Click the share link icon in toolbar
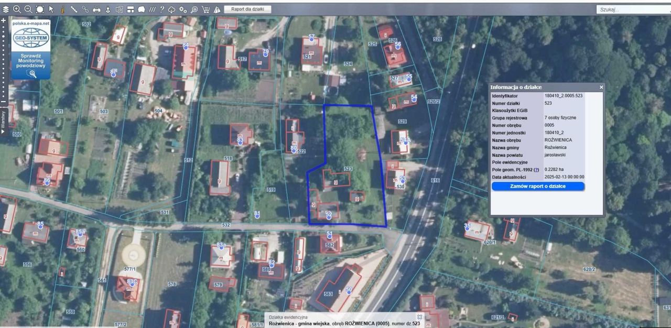This screenshot has width=671, height=328. tap(85, 8)
